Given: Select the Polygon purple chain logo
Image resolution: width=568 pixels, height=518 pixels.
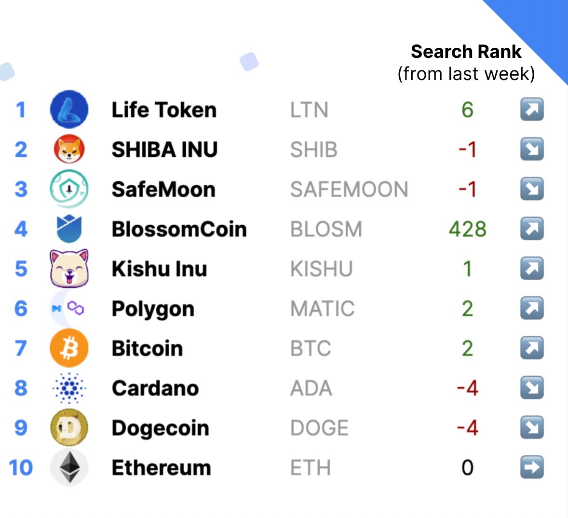Looking at the screenshot, I should point(75,308).
